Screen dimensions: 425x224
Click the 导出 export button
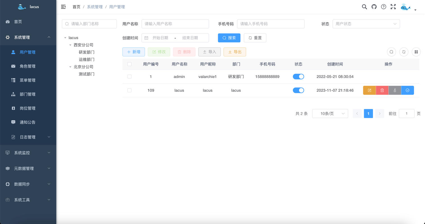pos(235,52)
